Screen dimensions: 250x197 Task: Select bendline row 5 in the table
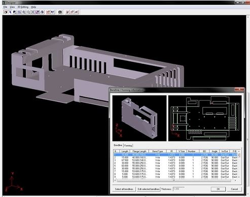click(176, 166)
